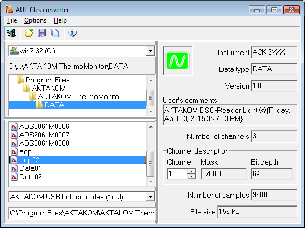Select file name ADS2061M0006
Image resolution: width=305 pixels, height=228 pixels.
coord(44,127)
